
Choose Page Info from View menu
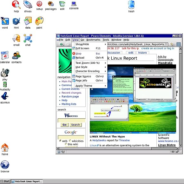coord(89,81)
